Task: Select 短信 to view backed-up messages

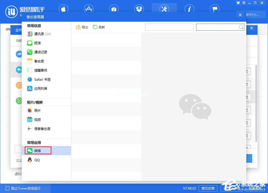Action: pos(37,43)
